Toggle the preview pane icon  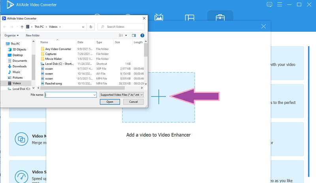pos(134,35)
